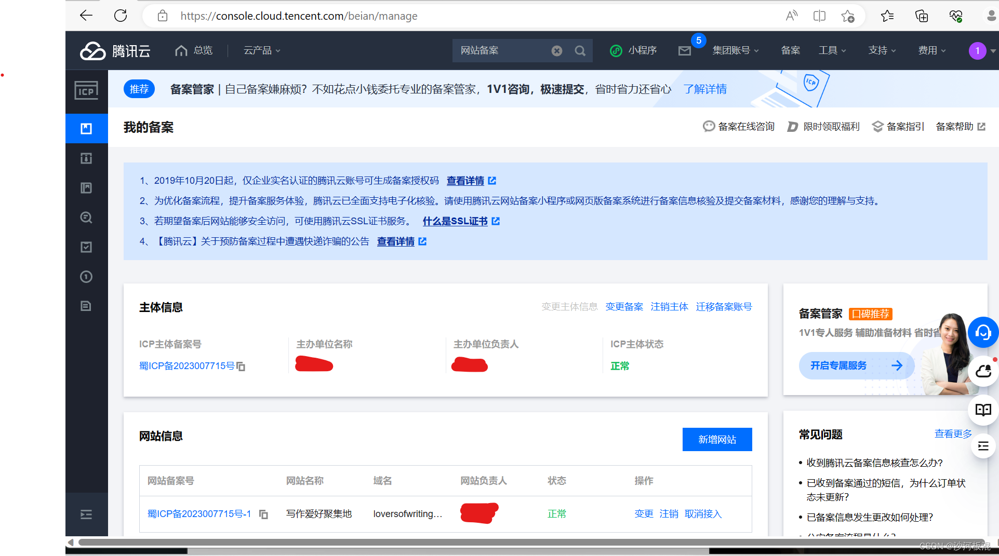The image size is (999, 556).
Task: Click 了解详情 in the banner
Action: pyautogui.click(x=705, y=89)
